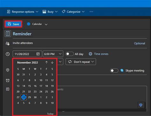Image resolution: width=151 pixels, height=116 pixels.
Task: Select October 30 in the calendar
Action: [18, 75]
